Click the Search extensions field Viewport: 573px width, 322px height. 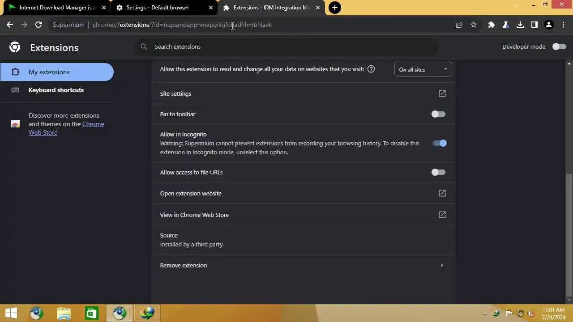point(286,47)
